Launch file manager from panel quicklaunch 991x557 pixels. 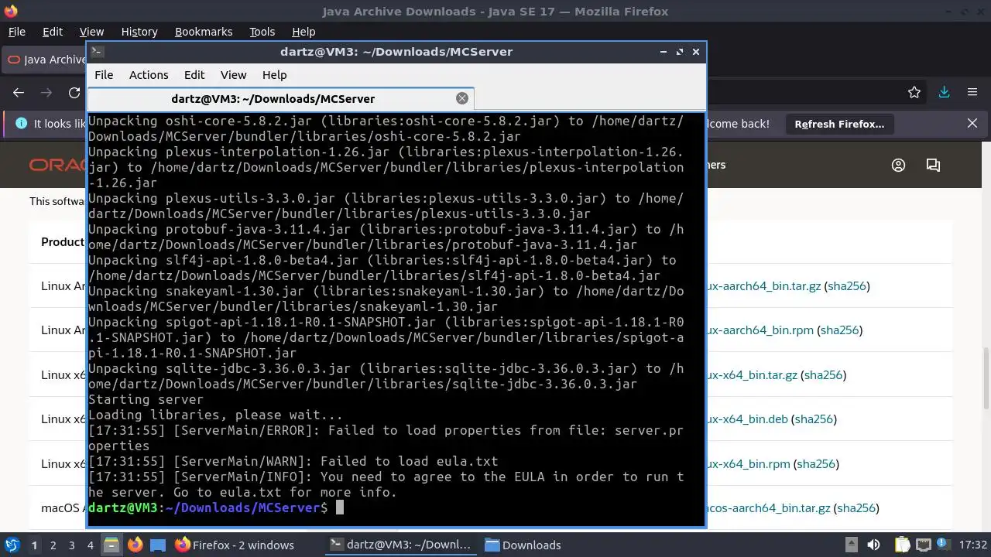tap(111, 545)
